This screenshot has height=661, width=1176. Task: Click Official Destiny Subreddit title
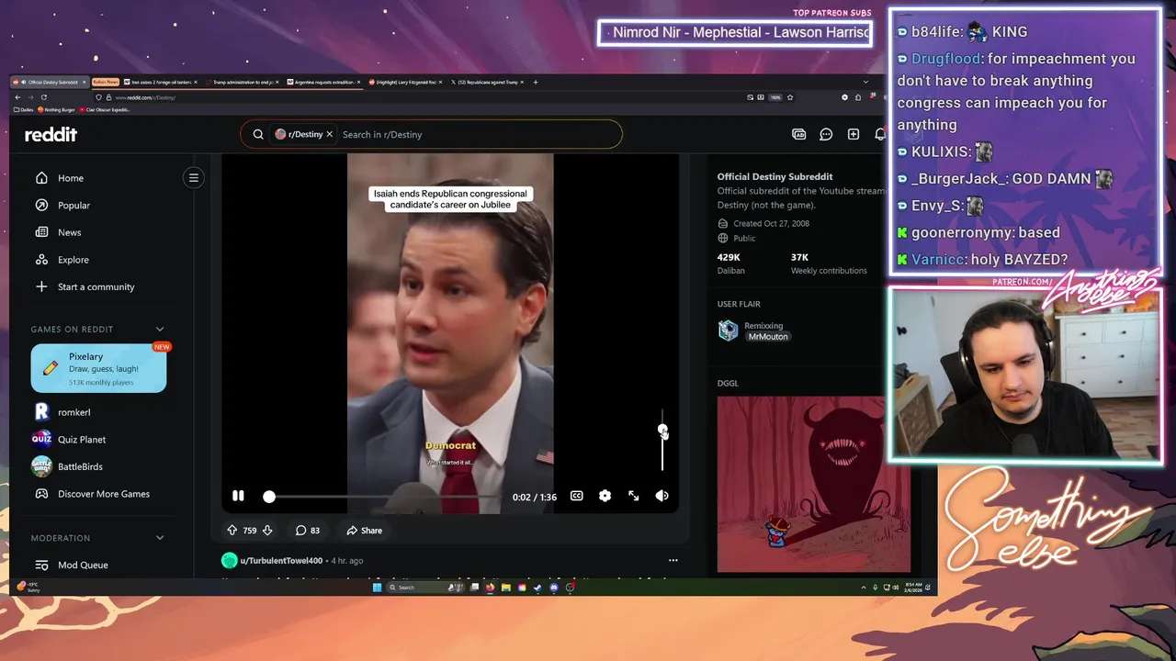[x=775, y=176]
